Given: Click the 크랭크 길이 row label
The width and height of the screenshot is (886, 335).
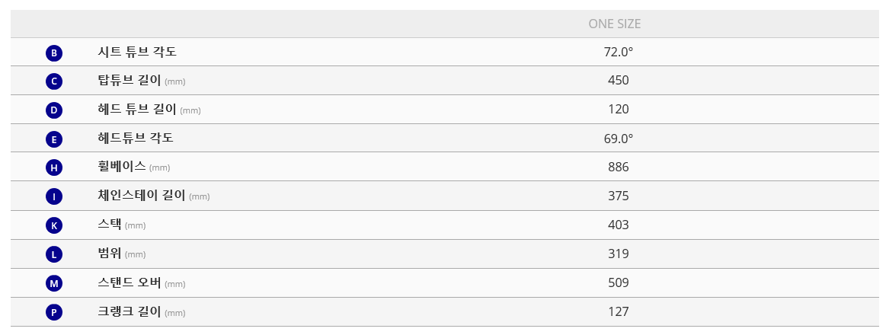Looking at the screenshot, I should [130, 311].
